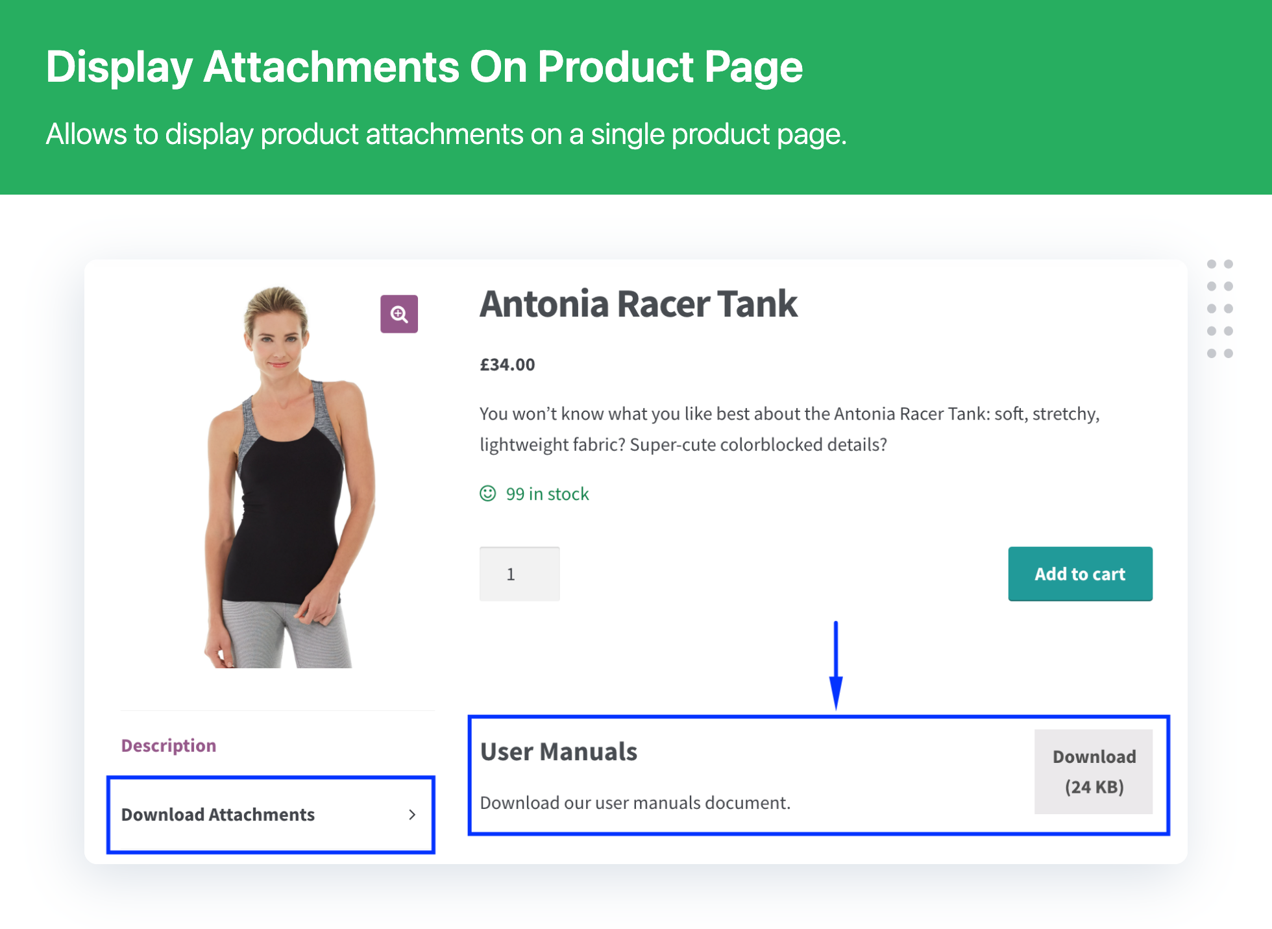Click the £34.00 price text
Viewport: 1272px width, 929px height.
[x=508, y=365]
